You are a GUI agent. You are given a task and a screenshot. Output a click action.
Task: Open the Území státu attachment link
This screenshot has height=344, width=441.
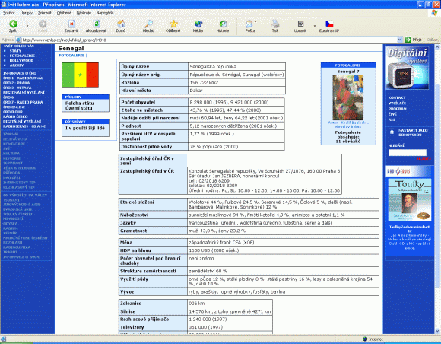point(79,108)
